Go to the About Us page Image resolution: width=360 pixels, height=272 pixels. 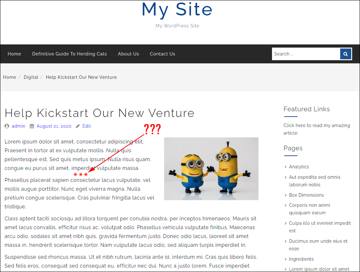[x=129, y=54]
